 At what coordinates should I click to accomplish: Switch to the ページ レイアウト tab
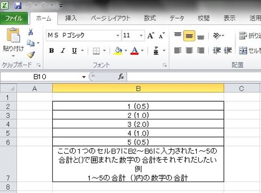click(x=111, y=18)
